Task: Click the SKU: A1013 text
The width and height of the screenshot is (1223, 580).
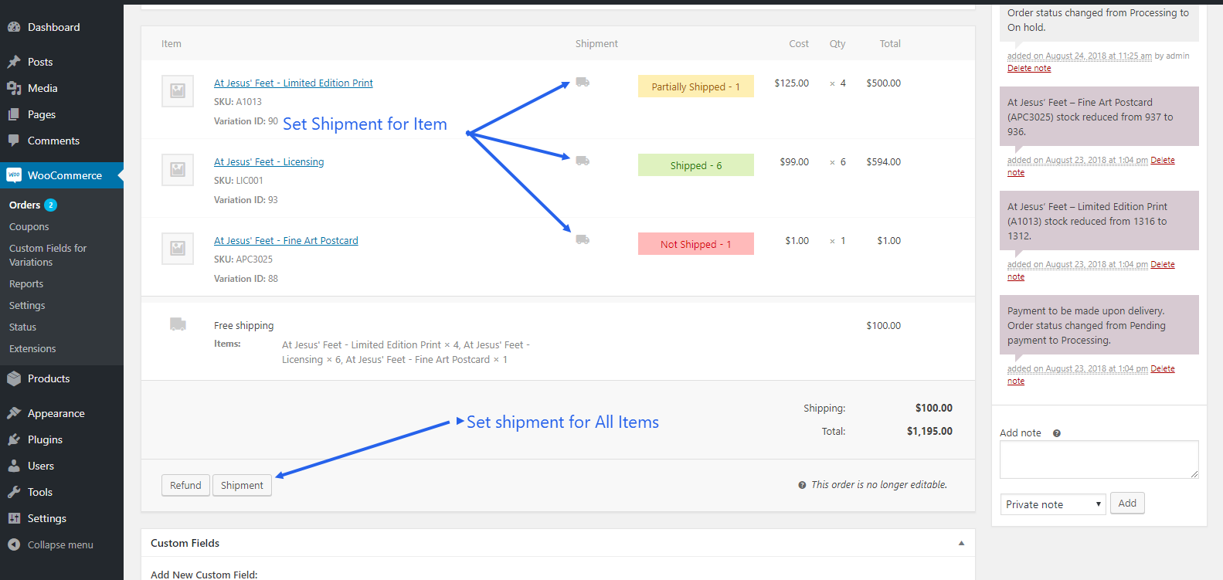Action: point(238,101)
